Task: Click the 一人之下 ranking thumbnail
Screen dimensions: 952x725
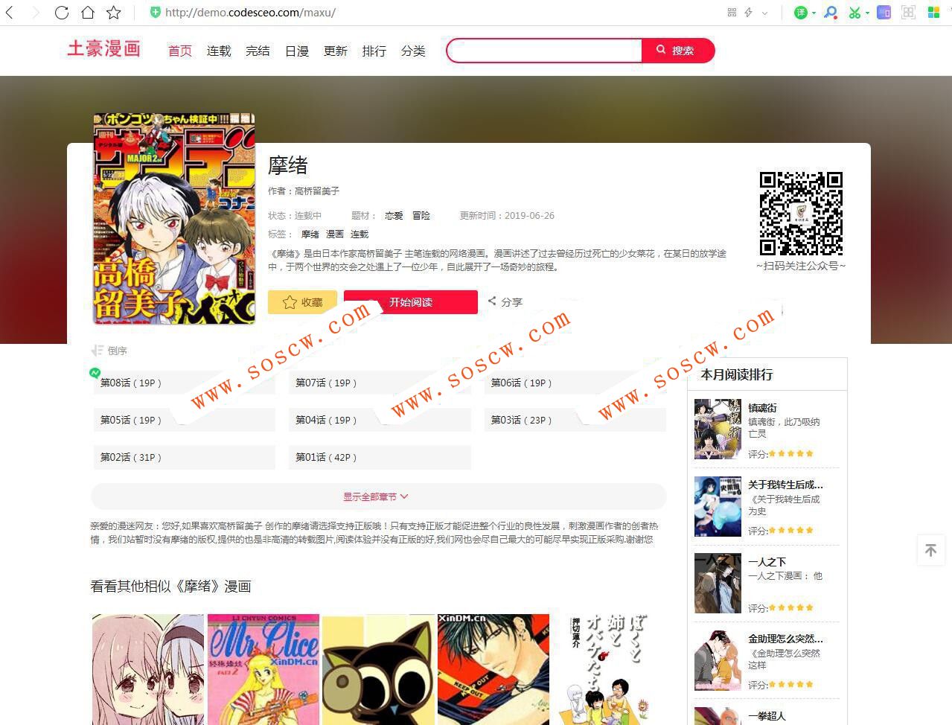Action: (718, 583)
